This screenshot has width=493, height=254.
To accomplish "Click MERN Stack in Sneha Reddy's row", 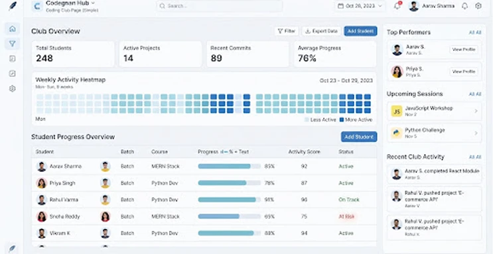I will point(165,216).
